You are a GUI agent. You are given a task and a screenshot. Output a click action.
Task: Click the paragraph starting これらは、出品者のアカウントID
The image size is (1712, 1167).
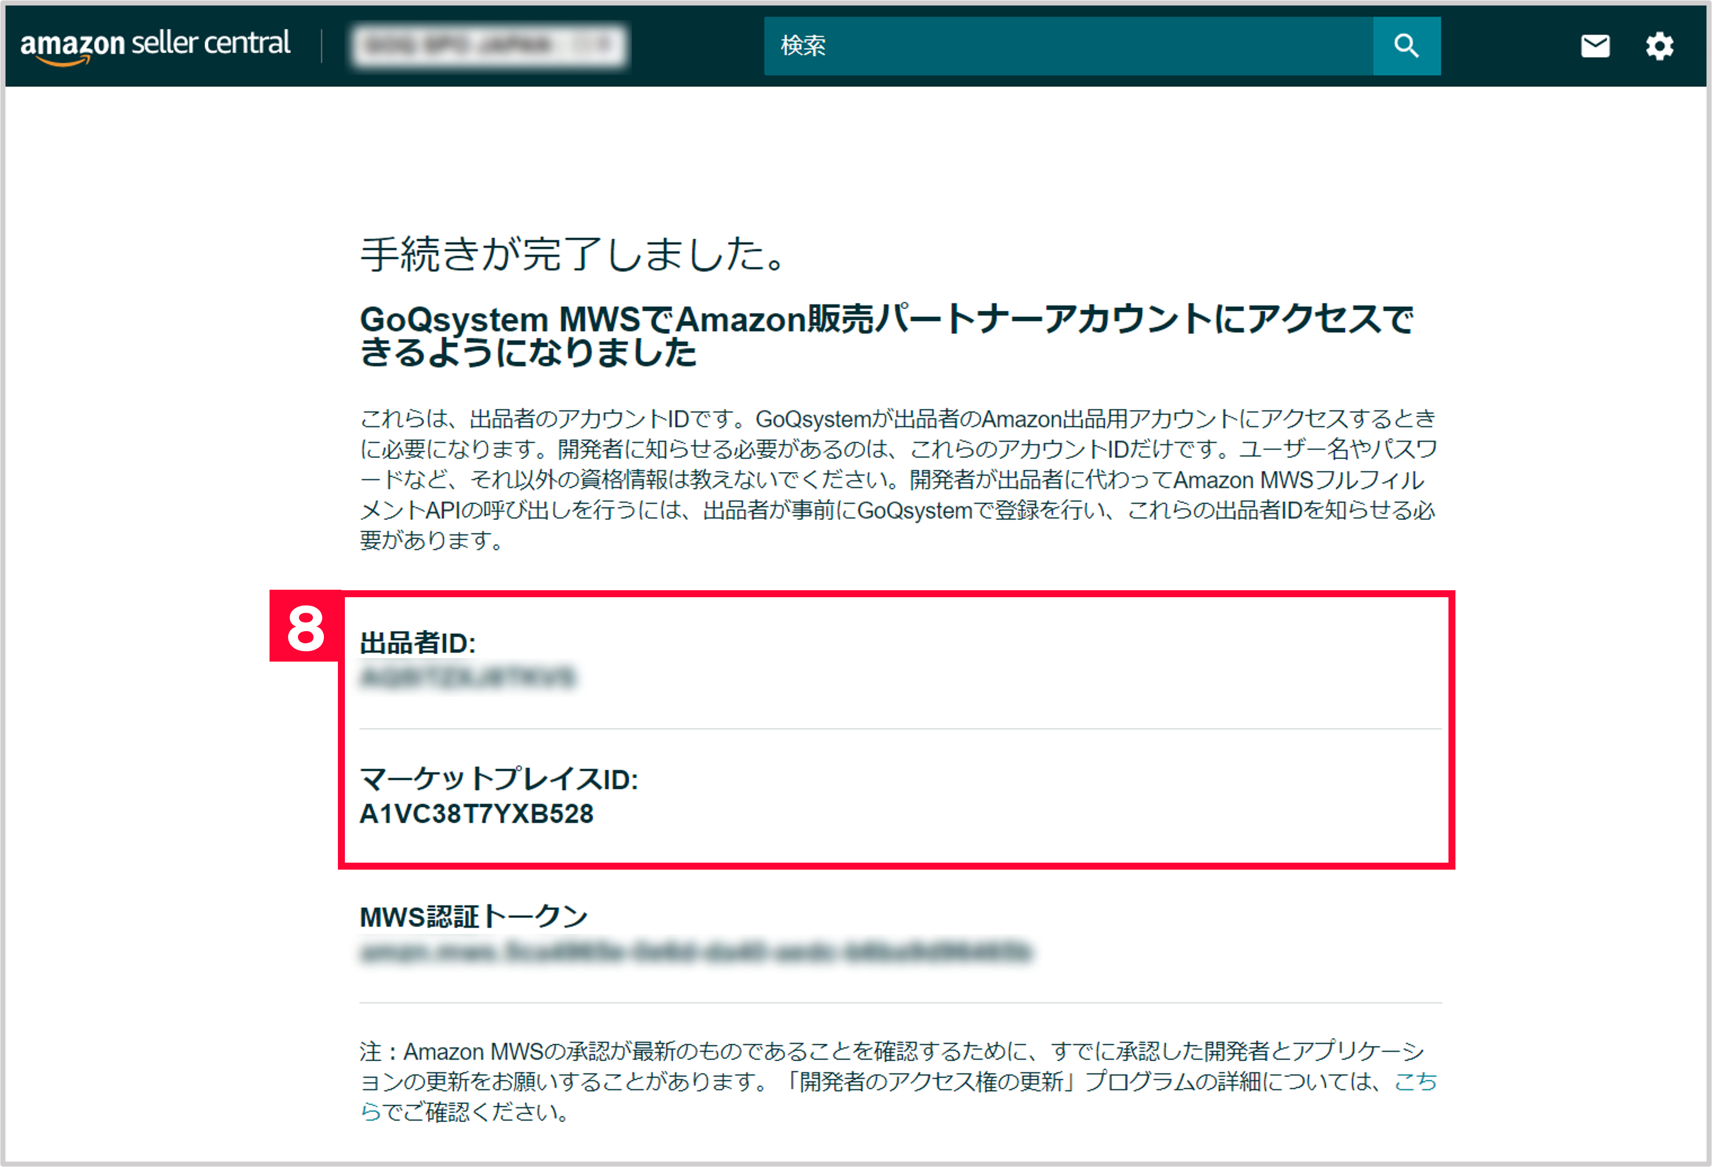[899, 479]
